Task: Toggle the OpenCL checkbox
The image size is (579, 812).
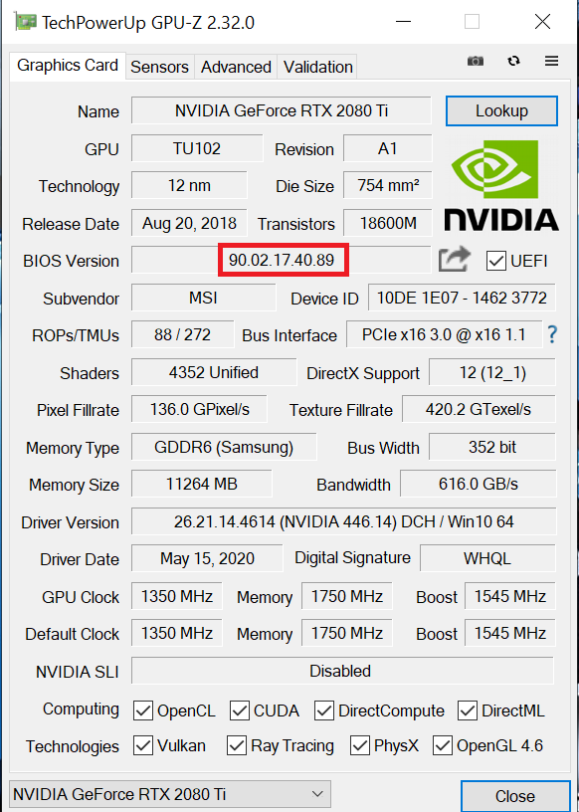Action: (143, 710)
